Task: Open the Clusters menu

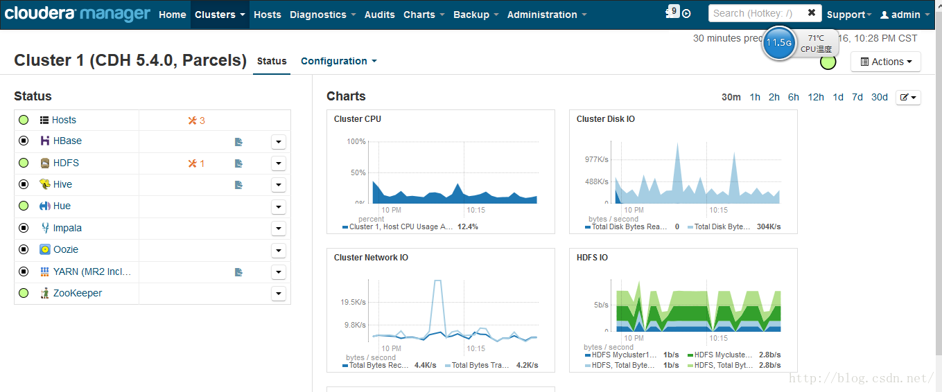Action: [220, 15]
